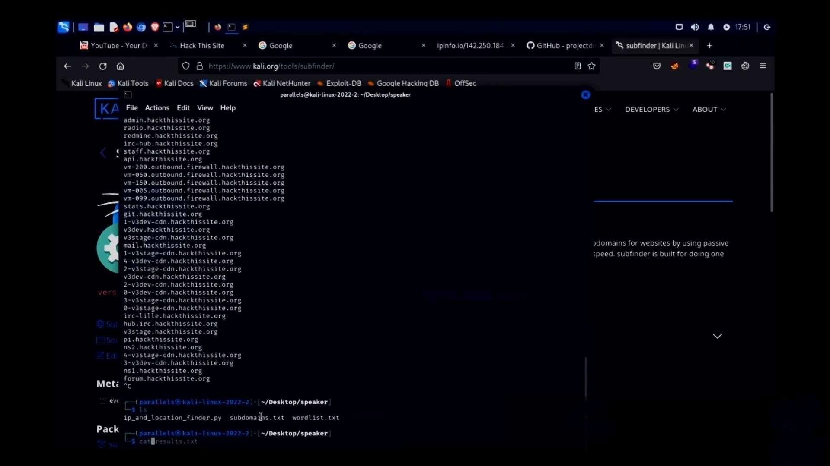The height and width of the screenshot is (466, 830).
Task: Open the Google Hacking DB bookmark
Action: click(403, 83)
